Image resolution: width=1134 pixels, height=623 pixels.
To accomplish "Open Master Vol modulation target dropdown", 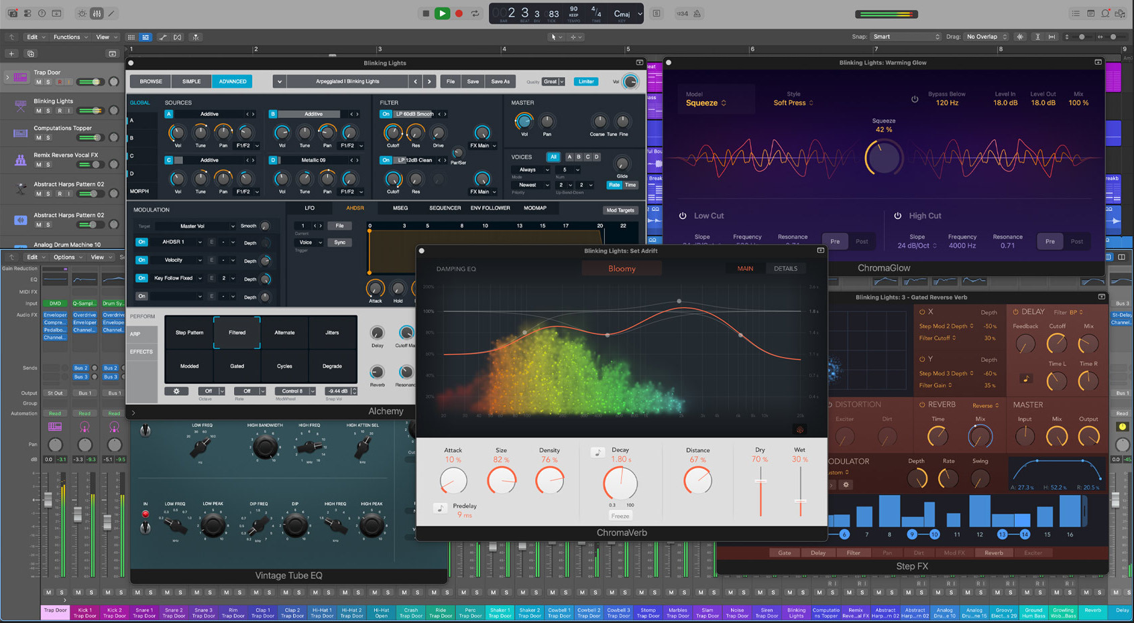I will pyautogui.click(x=196, y=226).
